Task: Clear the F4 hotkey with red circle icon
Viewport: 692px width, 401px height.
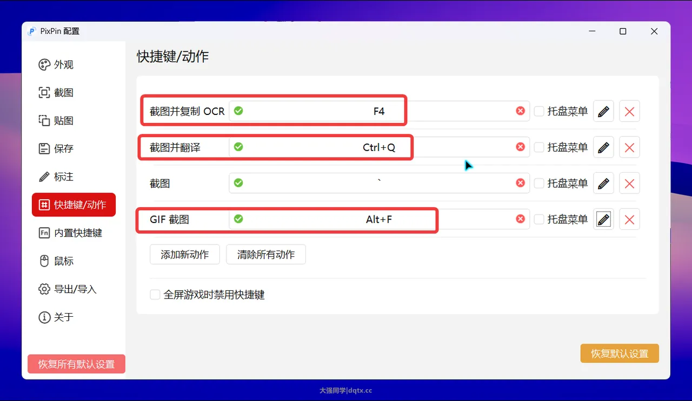Action: [x=520, y=111]
